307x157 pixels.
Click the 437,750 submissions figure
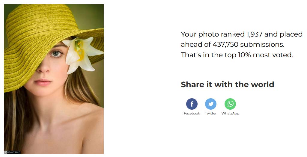(x=225, y=44)
